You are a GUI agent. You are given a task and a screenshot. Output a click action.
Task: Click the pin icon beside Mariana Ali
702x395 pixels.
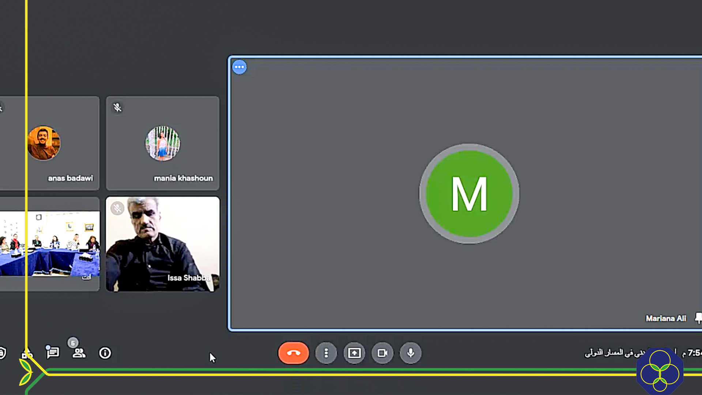698,318
